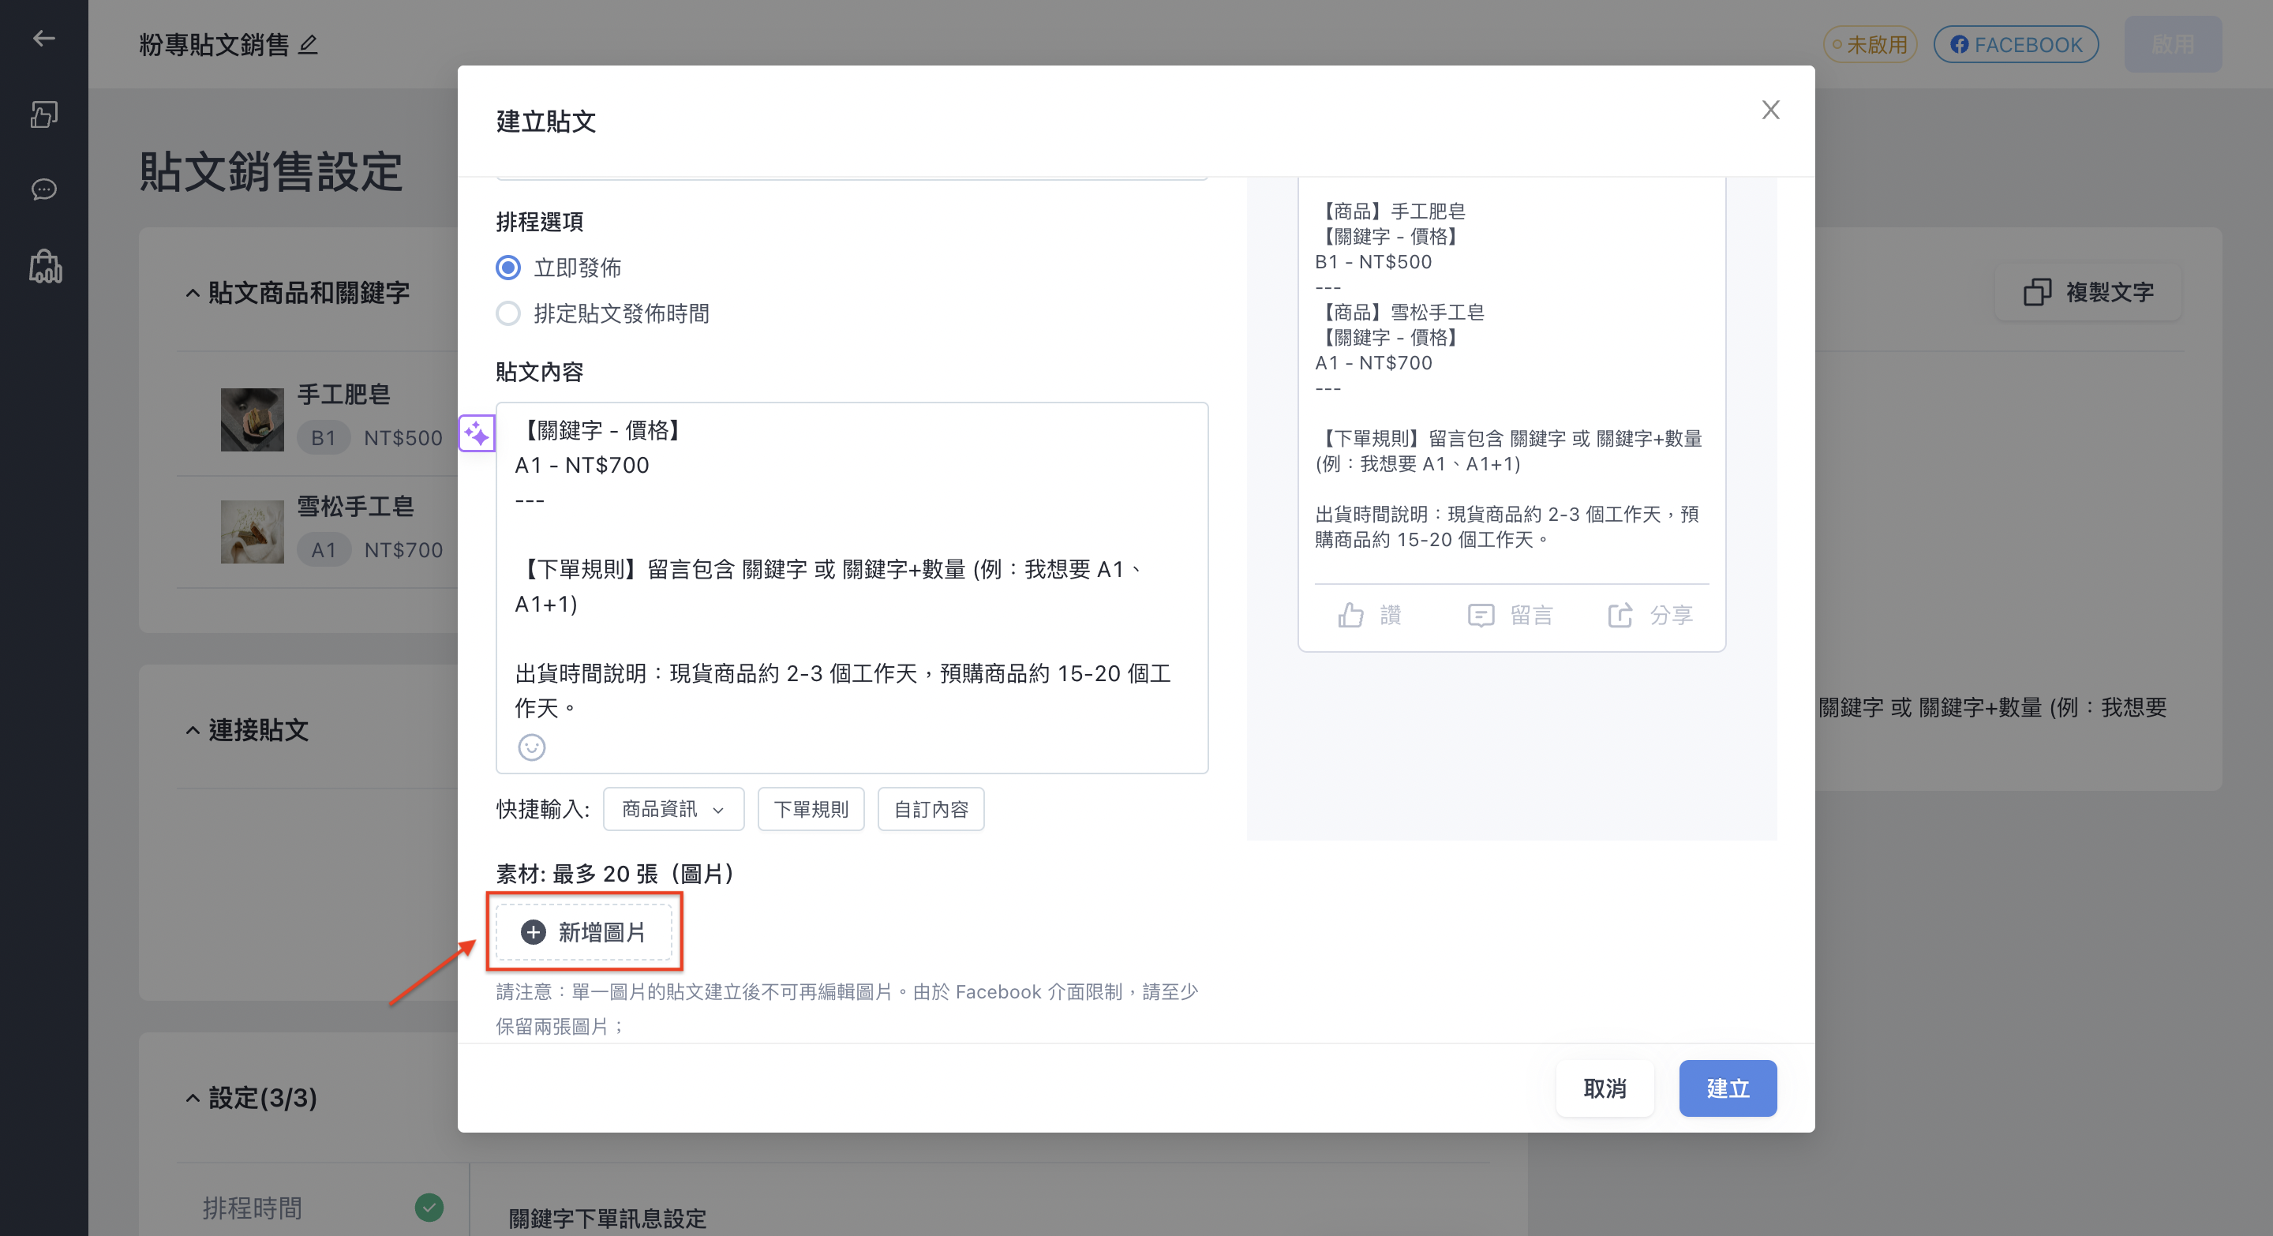
Task: Click the FACEBOOK channel badge
Action: click(2016, 44)
